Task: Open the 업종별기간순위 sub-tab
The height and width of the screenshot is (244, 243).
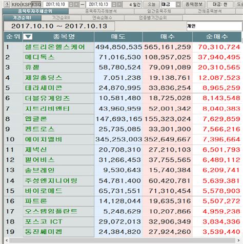Action: tap(153, 18)
